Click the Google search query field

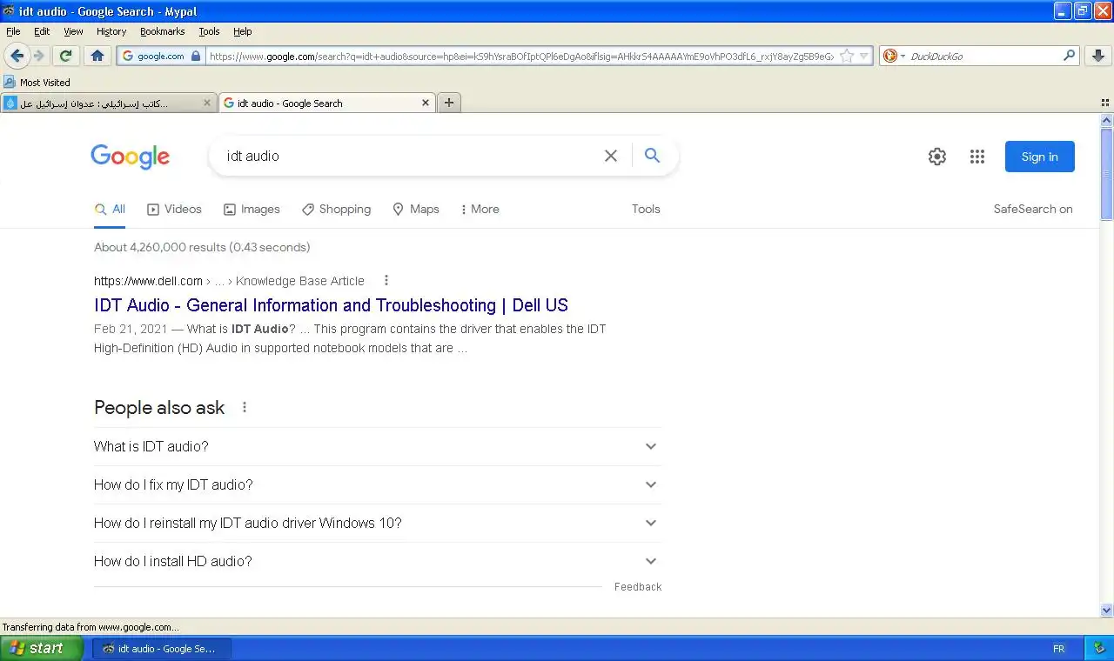tap(409, 156)
